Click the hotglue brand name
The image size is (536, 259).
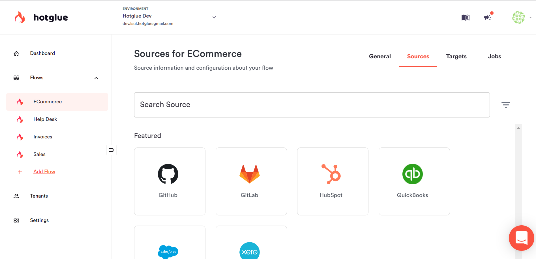(x=51, y=18)
